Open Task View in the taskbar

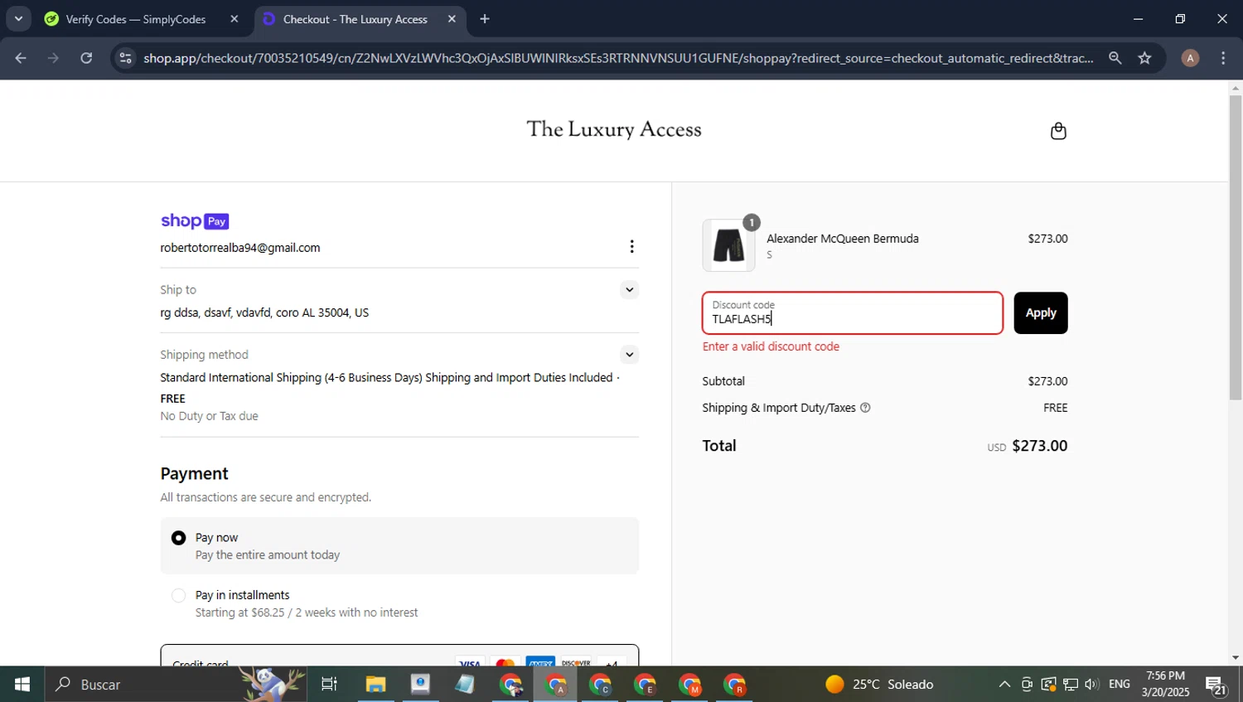point(329,685)
